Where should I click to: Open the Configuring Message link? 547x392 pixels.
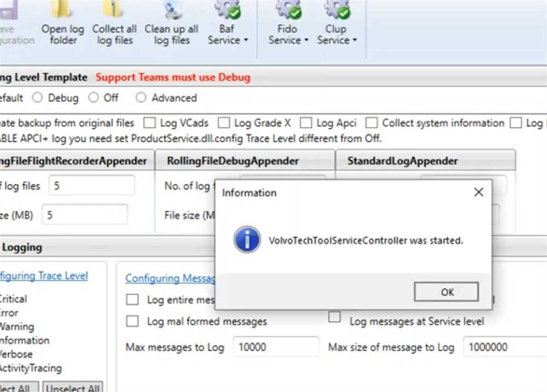tap(170, 278)
